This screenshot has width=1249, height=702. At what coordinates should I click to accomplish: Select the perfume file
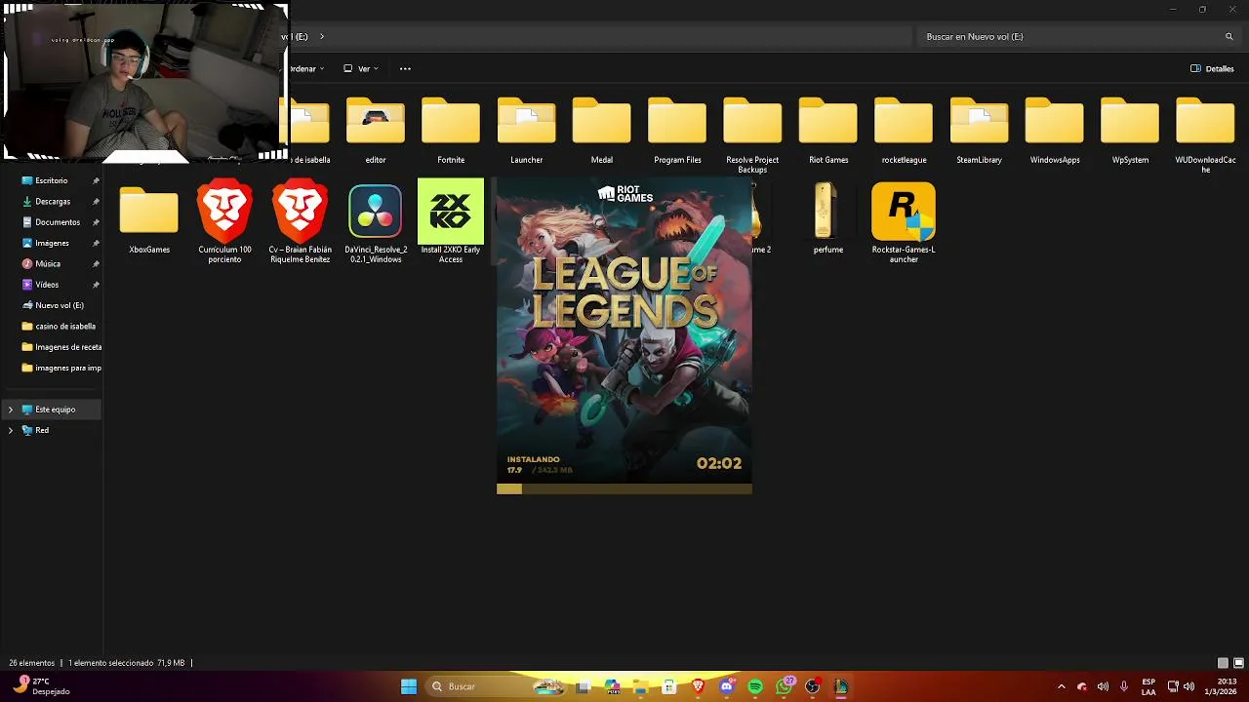coord(828,220)
